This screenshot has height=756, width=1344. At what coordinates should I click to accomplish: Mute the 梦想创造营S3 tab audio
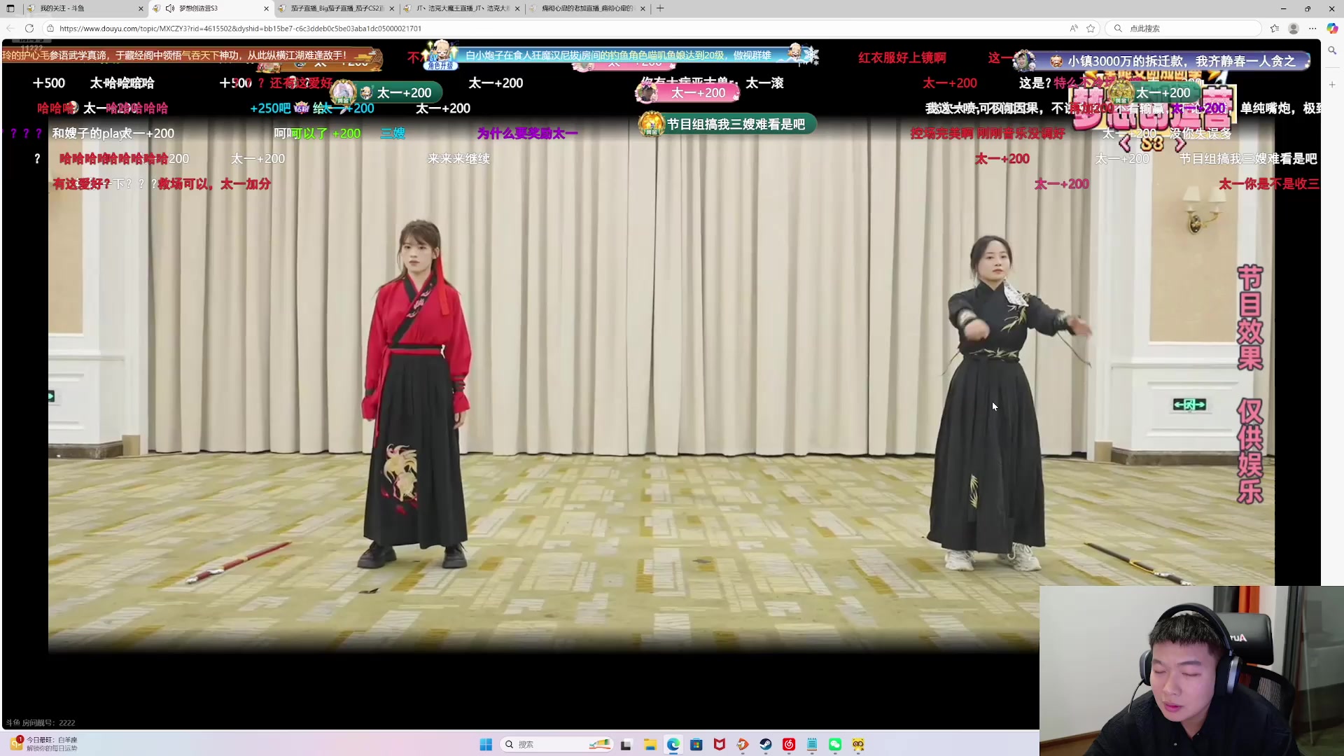[169, 8]
